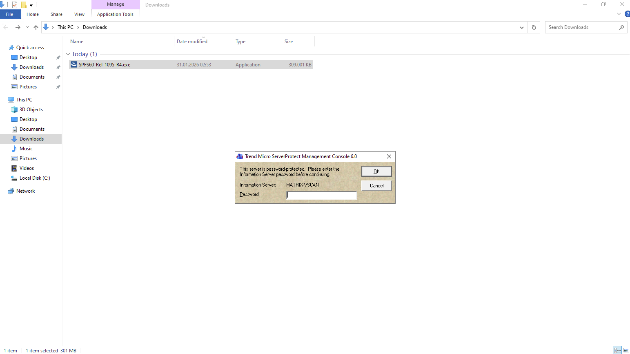Click the pin icon next to Documents
Viewport: 630px width, 354px height.
(58, 77)
